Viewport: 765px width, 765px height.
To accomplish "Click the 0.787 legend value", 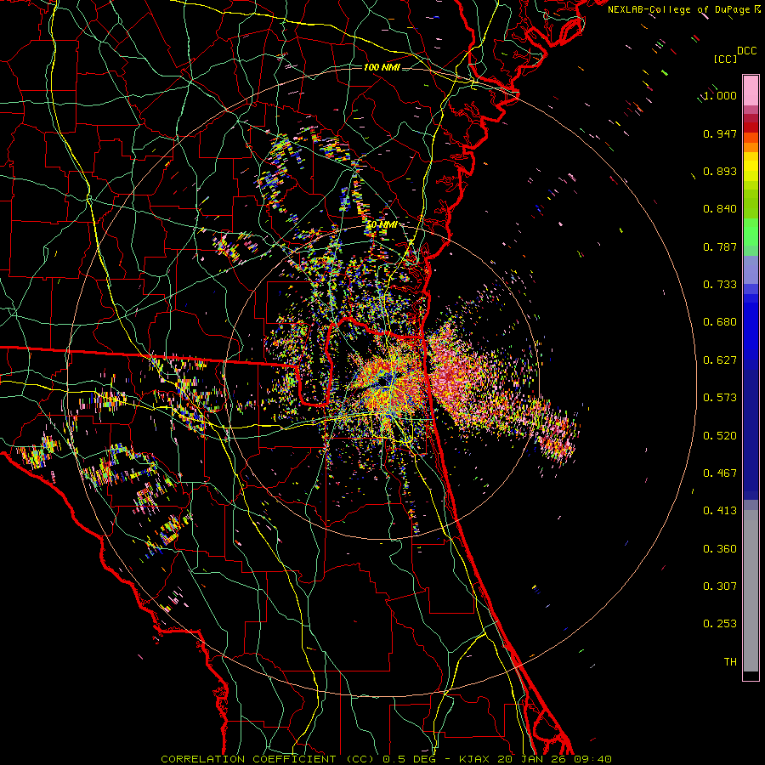I will [720, 246].
